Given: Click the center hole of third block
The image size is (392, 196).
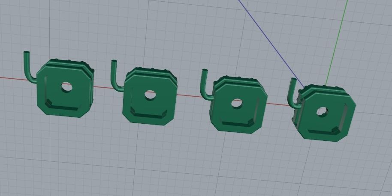Looking at the screenshot, I should 237,103.
